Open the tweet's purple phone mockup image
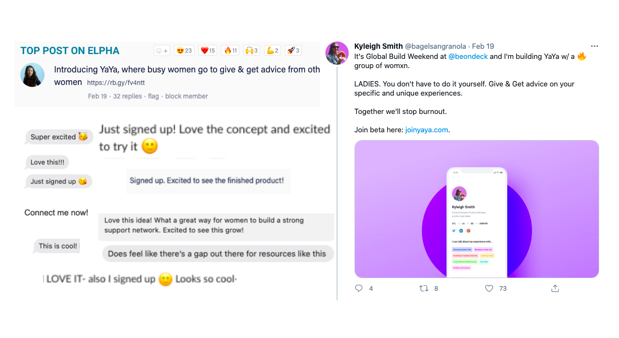This screenshot has height=338, width=619. tap(476, 209)
